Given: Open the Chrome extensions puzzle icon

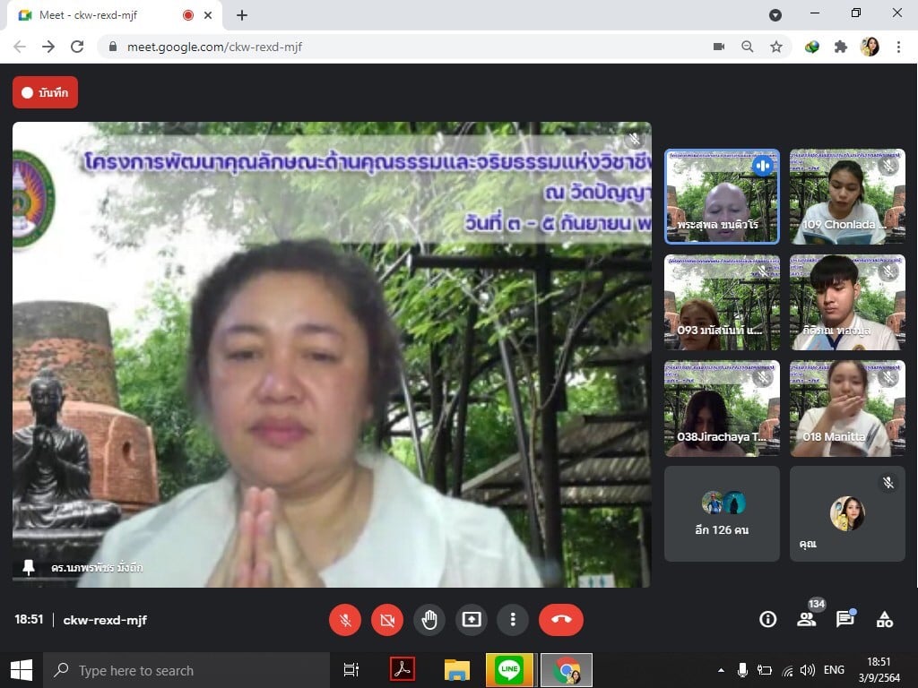Looking at the screenshot, I should click(840, 47).
